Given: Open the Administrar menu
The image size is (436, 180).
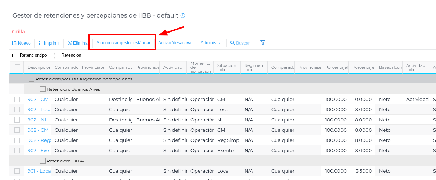Looking at the screenshot, I should click(212, 43).
